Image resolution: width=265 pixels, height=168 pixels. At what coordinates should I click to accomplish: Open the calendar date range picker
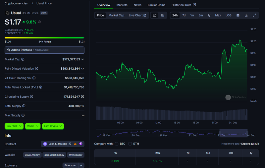[238, 15]
